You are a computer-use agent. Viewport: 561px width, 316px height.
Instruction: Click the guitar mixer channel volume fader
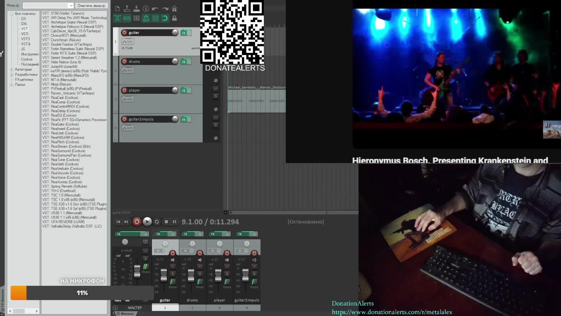[x=164, y=275]
